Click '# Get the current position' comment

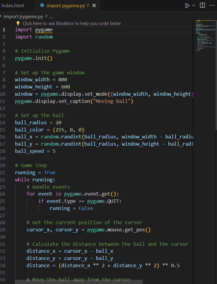(84, 223)
